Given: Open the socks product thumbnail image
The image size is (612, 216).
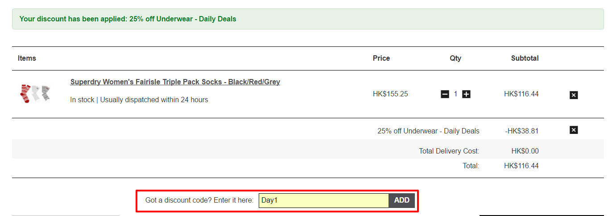Looking at the screenshot, I should [35, 94].
